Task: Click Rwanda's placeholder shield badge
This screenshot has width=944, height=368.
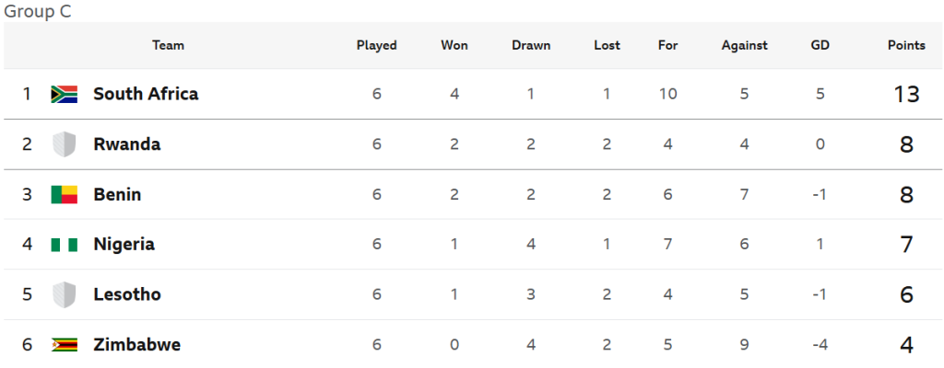Action: tap(64, 144)
